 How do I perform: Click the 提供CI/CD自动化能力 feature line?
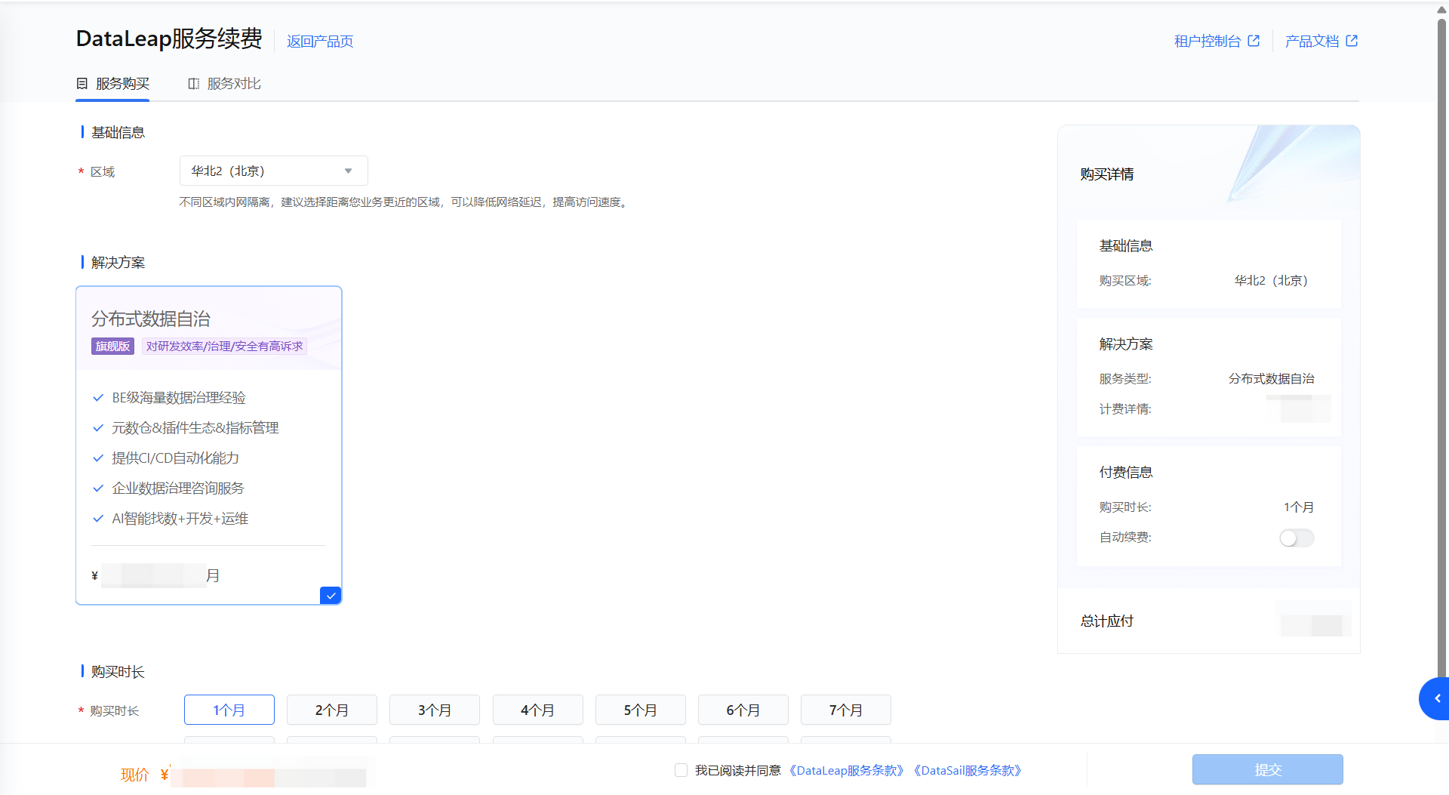175,458
